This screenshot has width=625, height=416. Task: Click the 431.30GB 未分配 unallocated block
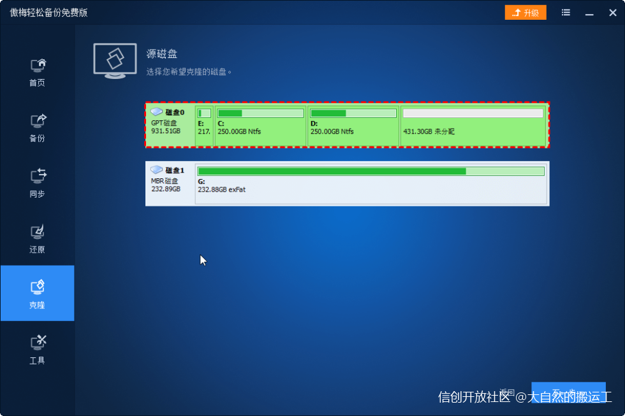[x=473, y=125]
